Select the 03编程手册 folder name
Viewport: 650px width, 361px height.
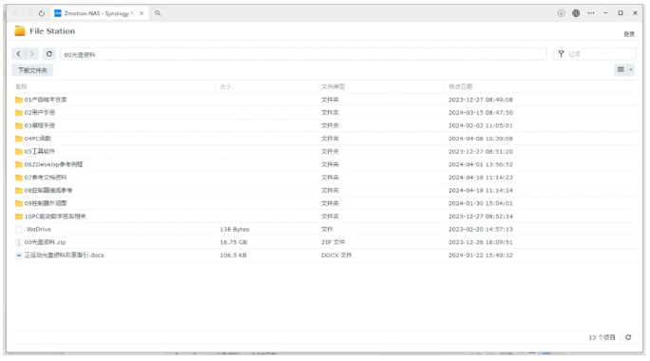click(x=39, y=125)
